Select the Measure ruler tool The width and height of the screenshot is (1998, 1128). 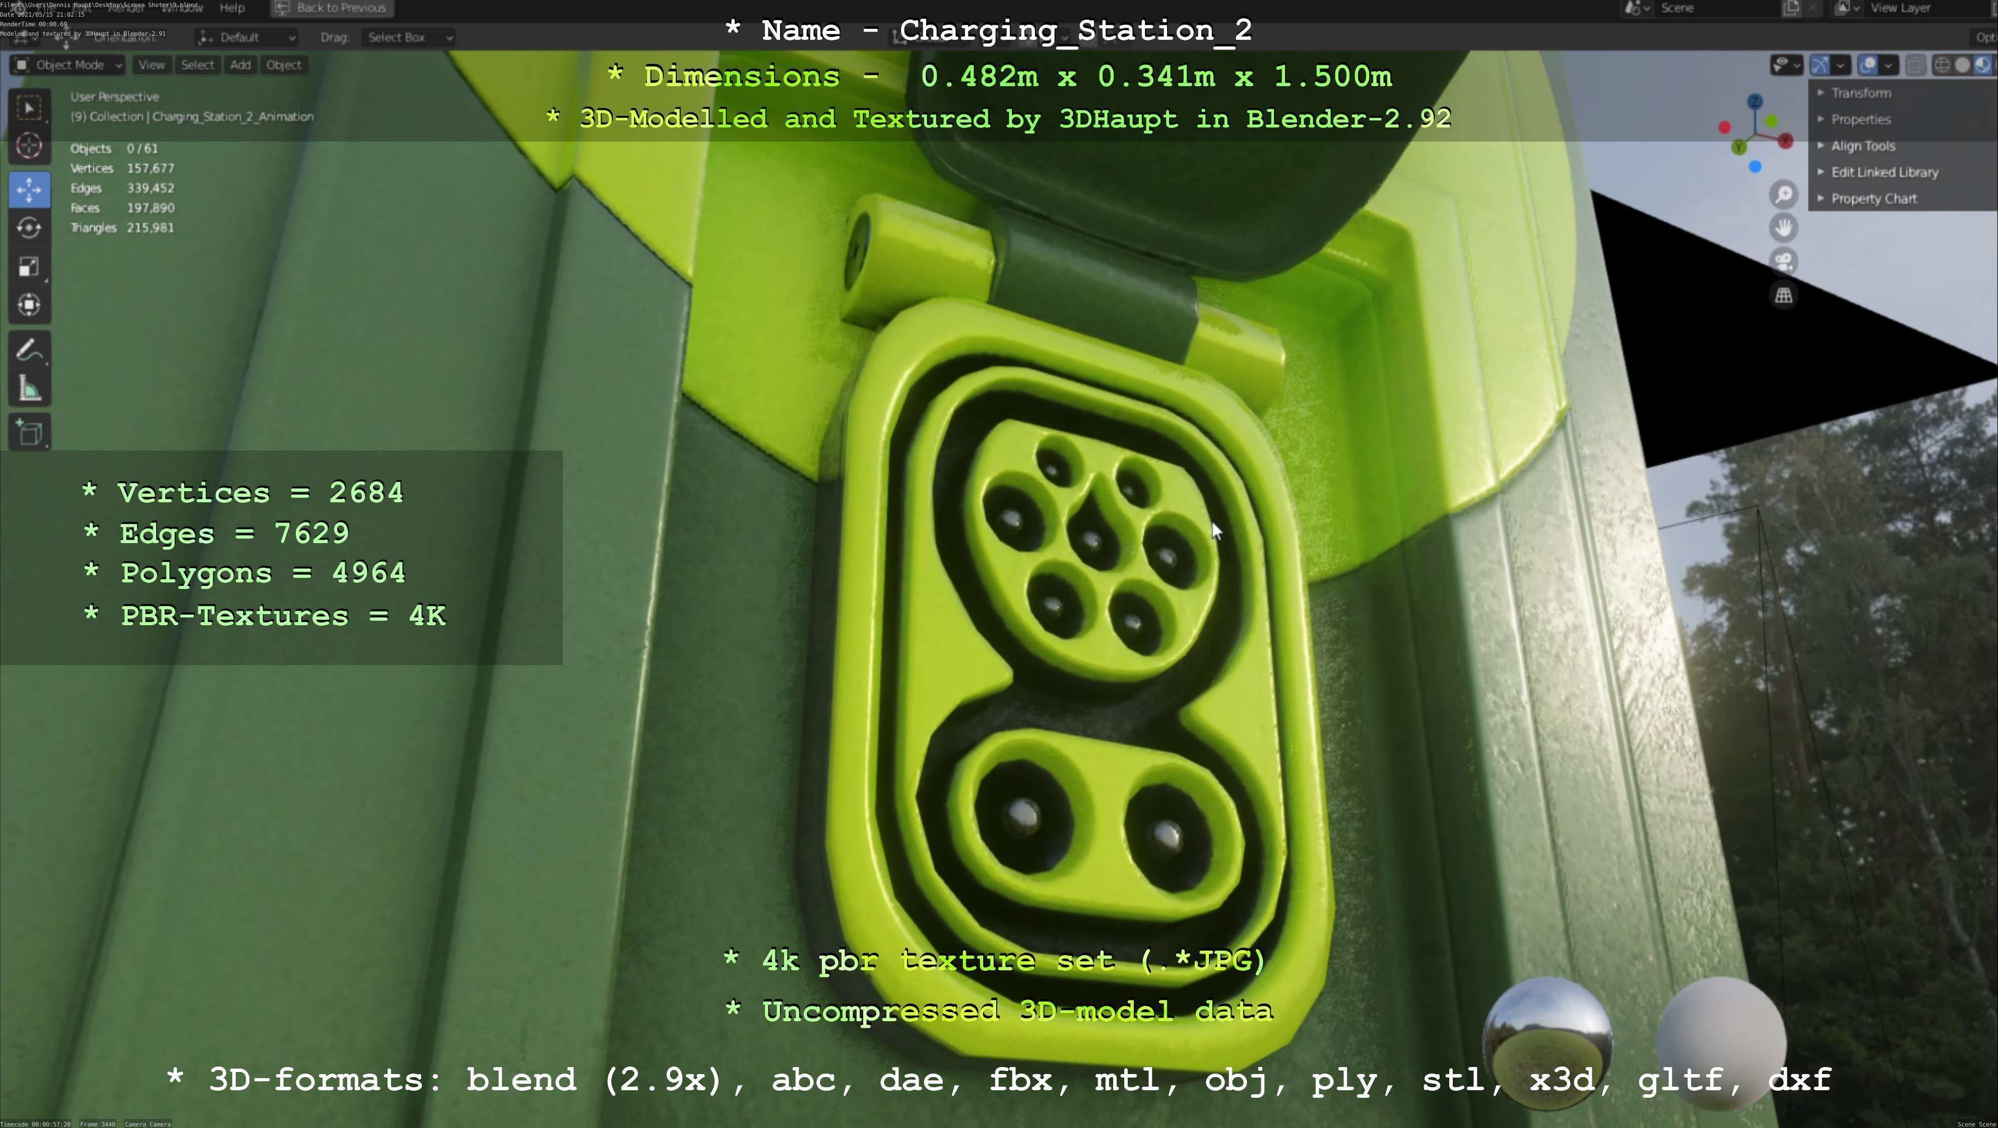coord(29,389)
